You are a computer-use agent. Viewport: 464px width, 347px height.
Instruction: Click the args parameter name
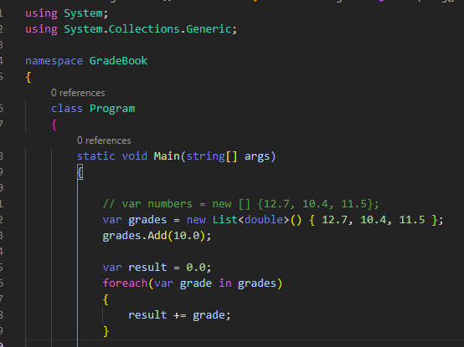[x=257, y=156]
